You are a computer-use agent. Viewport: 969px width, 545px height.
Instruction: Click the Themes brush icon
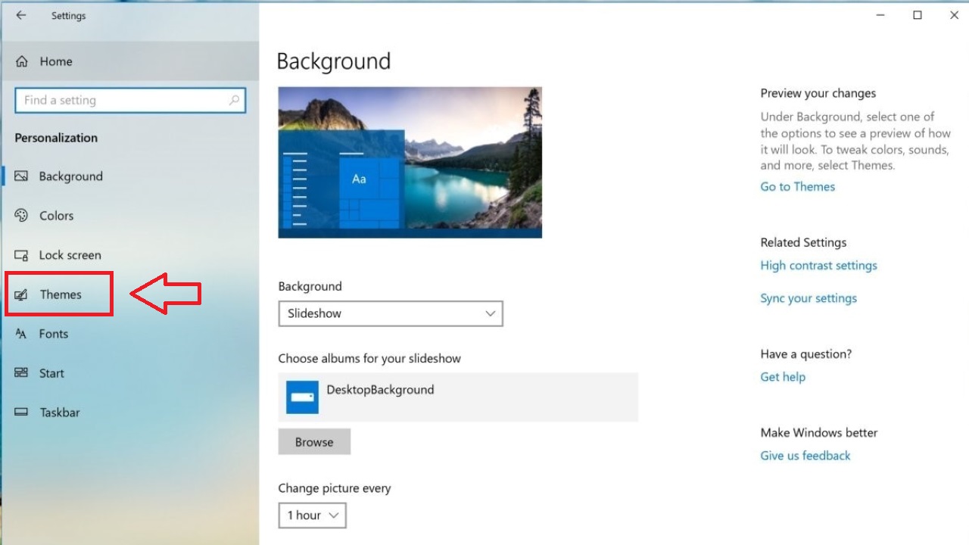point(21,294)
